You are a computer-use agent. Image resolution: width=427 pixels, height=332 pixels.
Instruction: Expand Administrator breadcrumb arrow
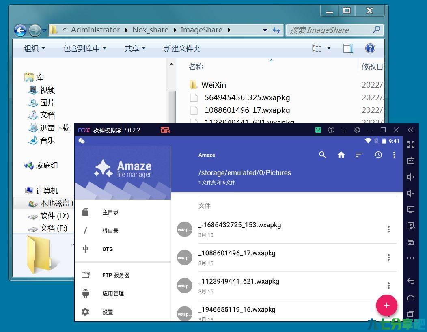click(x=126, y=30)
